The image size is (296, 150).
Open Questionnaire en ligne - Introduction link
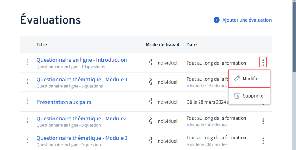[x=82, y=60]
